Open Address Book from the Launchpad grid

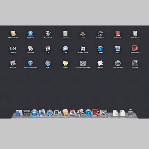[x=13, y=33]
